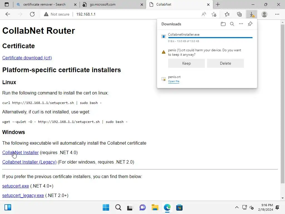Open the Windows Start menu
Image resolution: width=285 pixels, height=214 pixels.
pyautogui.click(x=106, y=207)
